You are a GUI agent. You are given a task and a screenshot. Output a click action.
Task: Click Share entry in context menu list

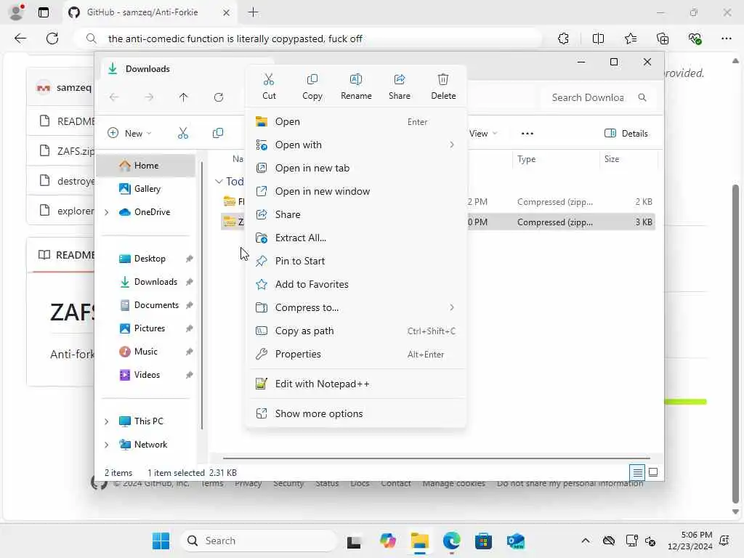tap(356, 214)
